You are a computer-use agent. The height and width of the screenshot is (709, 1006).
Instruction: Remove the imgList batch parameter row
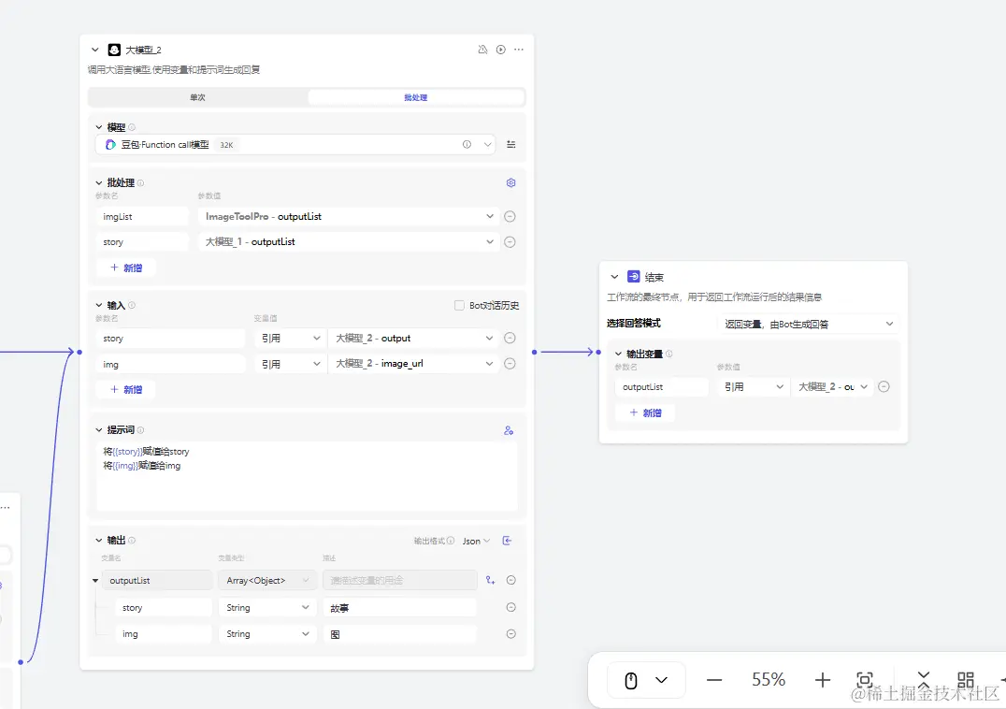(x=510, y=216)
